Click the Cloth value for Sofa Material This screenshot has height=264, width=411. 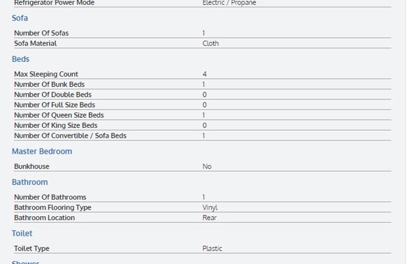[x=210, y=43]
